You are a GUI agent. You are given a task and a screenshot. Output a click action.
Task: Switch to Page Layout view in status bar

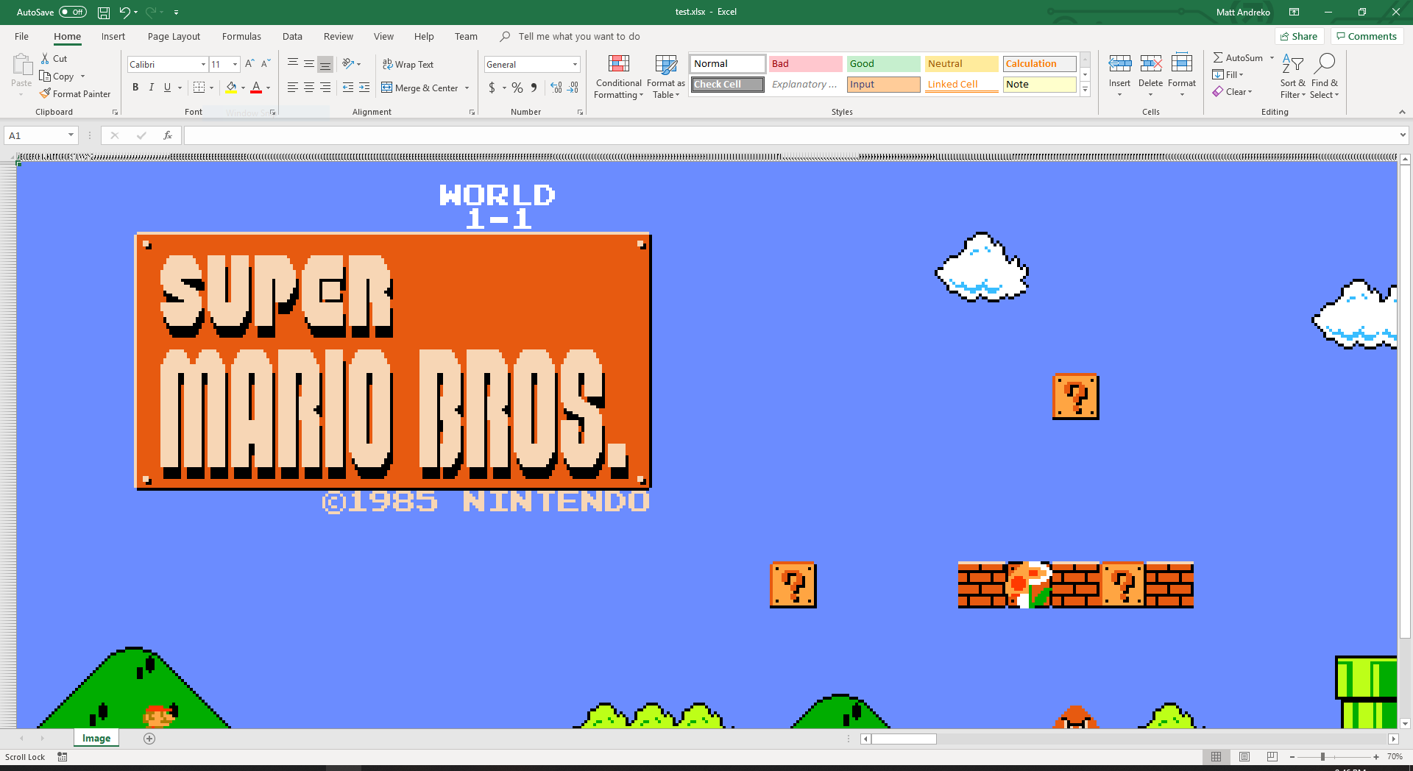[x=1244, y=757]
